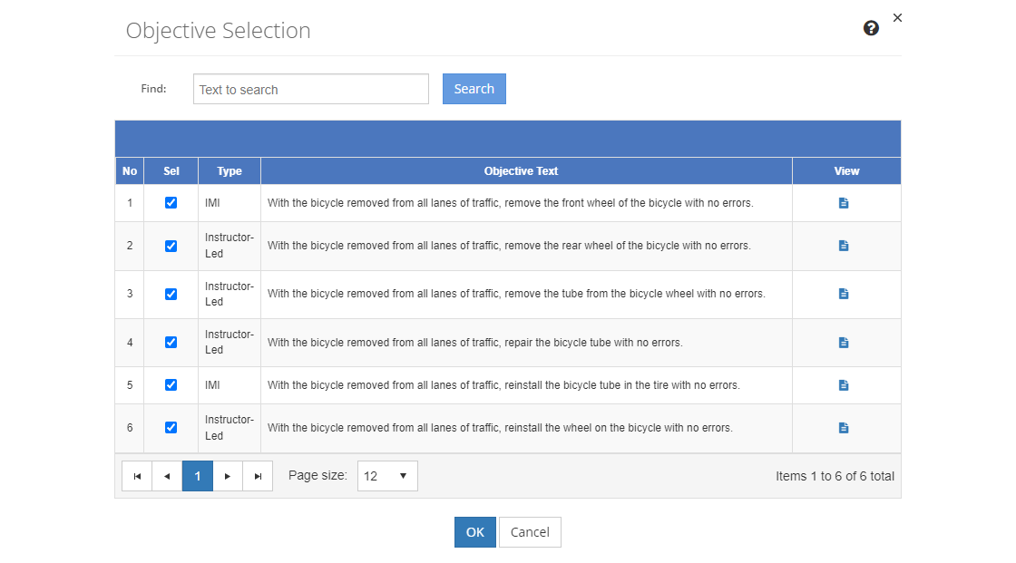
Task: Toggle checkbox for objective 3
Action: pyautogui.click(x=171, y=294)
